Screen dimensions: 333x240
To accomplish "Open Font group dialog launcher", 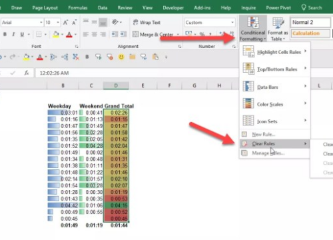I will (x=77, y=47).
